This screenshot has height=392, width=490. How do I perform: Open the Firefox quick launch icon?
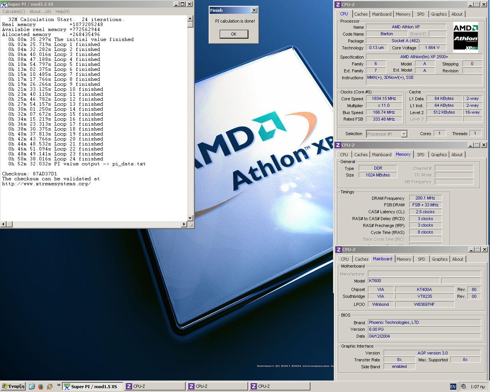[x=41, y=386]
